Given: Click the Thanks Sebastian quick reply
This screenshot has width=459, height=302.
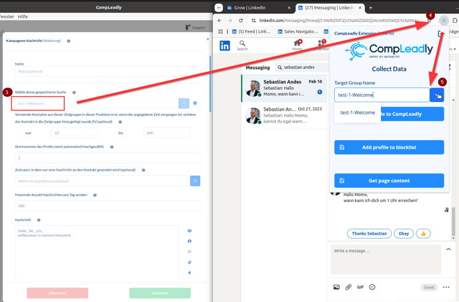Looking at the screenshot, I should point(369,234).
